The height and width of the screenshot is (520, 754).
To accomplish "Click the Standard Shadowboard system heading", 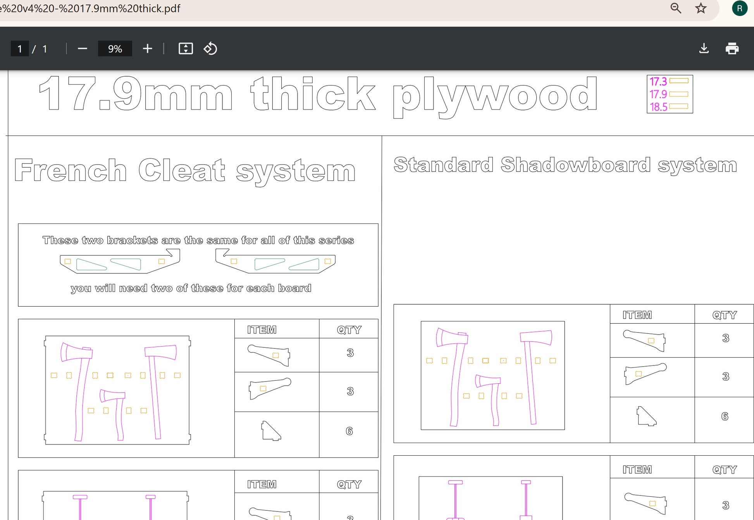I will point(565,165).
